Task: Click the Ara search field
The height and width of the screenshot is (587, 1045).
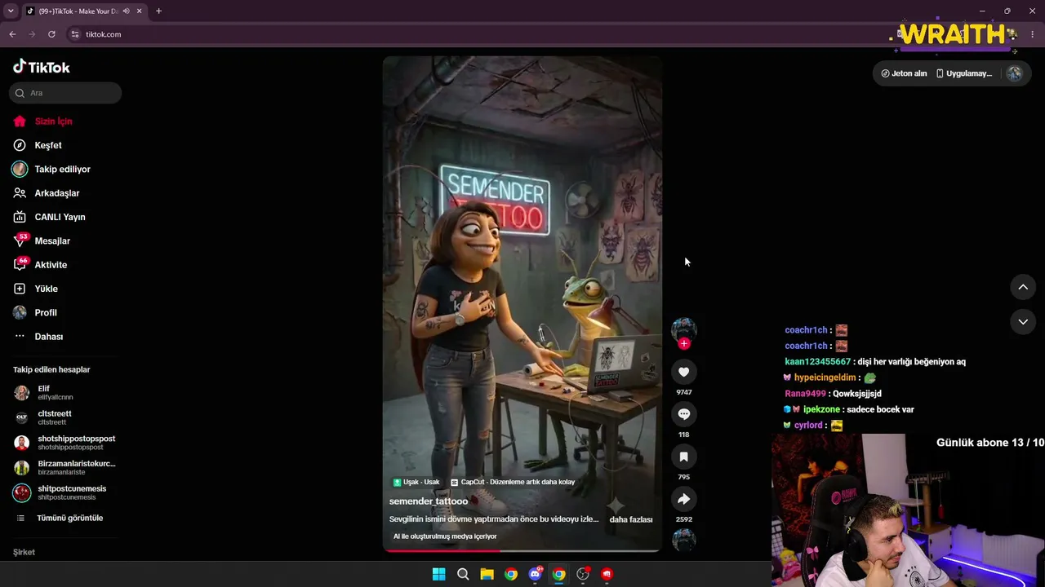Action: 65,93
